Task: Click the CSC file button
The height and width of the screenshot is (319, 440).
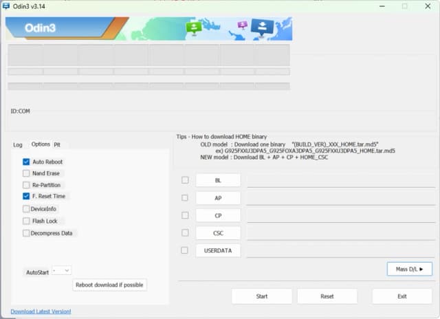Action: coord(218,233)
